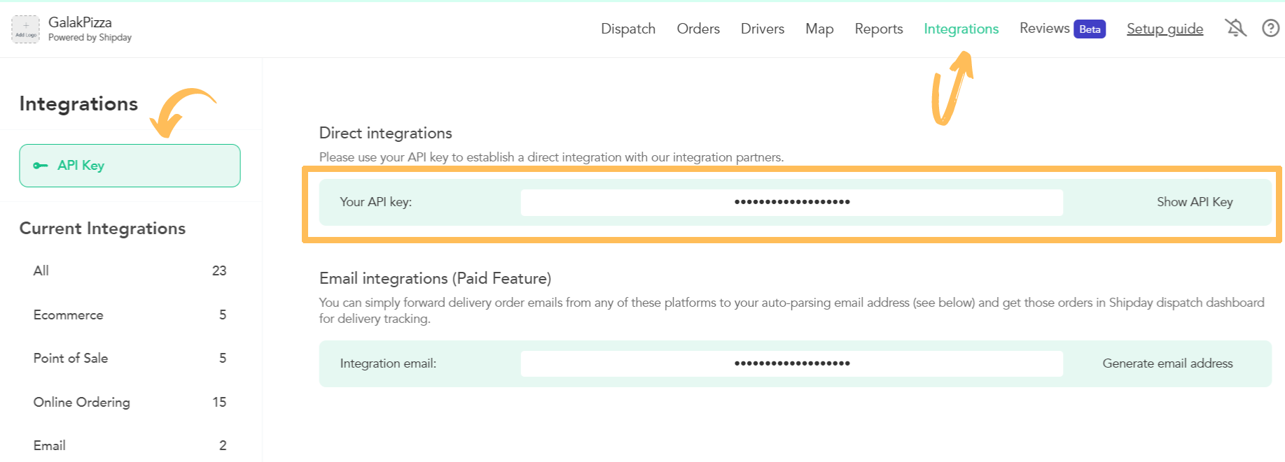The height and width of the screenshot is (462, 1285).
Task: Click the Powered by Shipday text
Action: point(90,38)
